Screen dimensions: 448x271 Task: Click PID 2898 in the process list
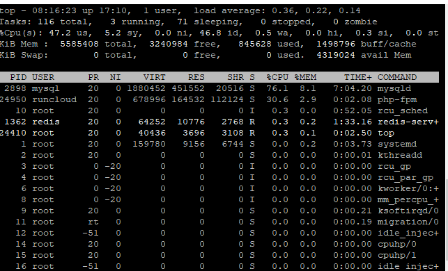coord(15,89)
